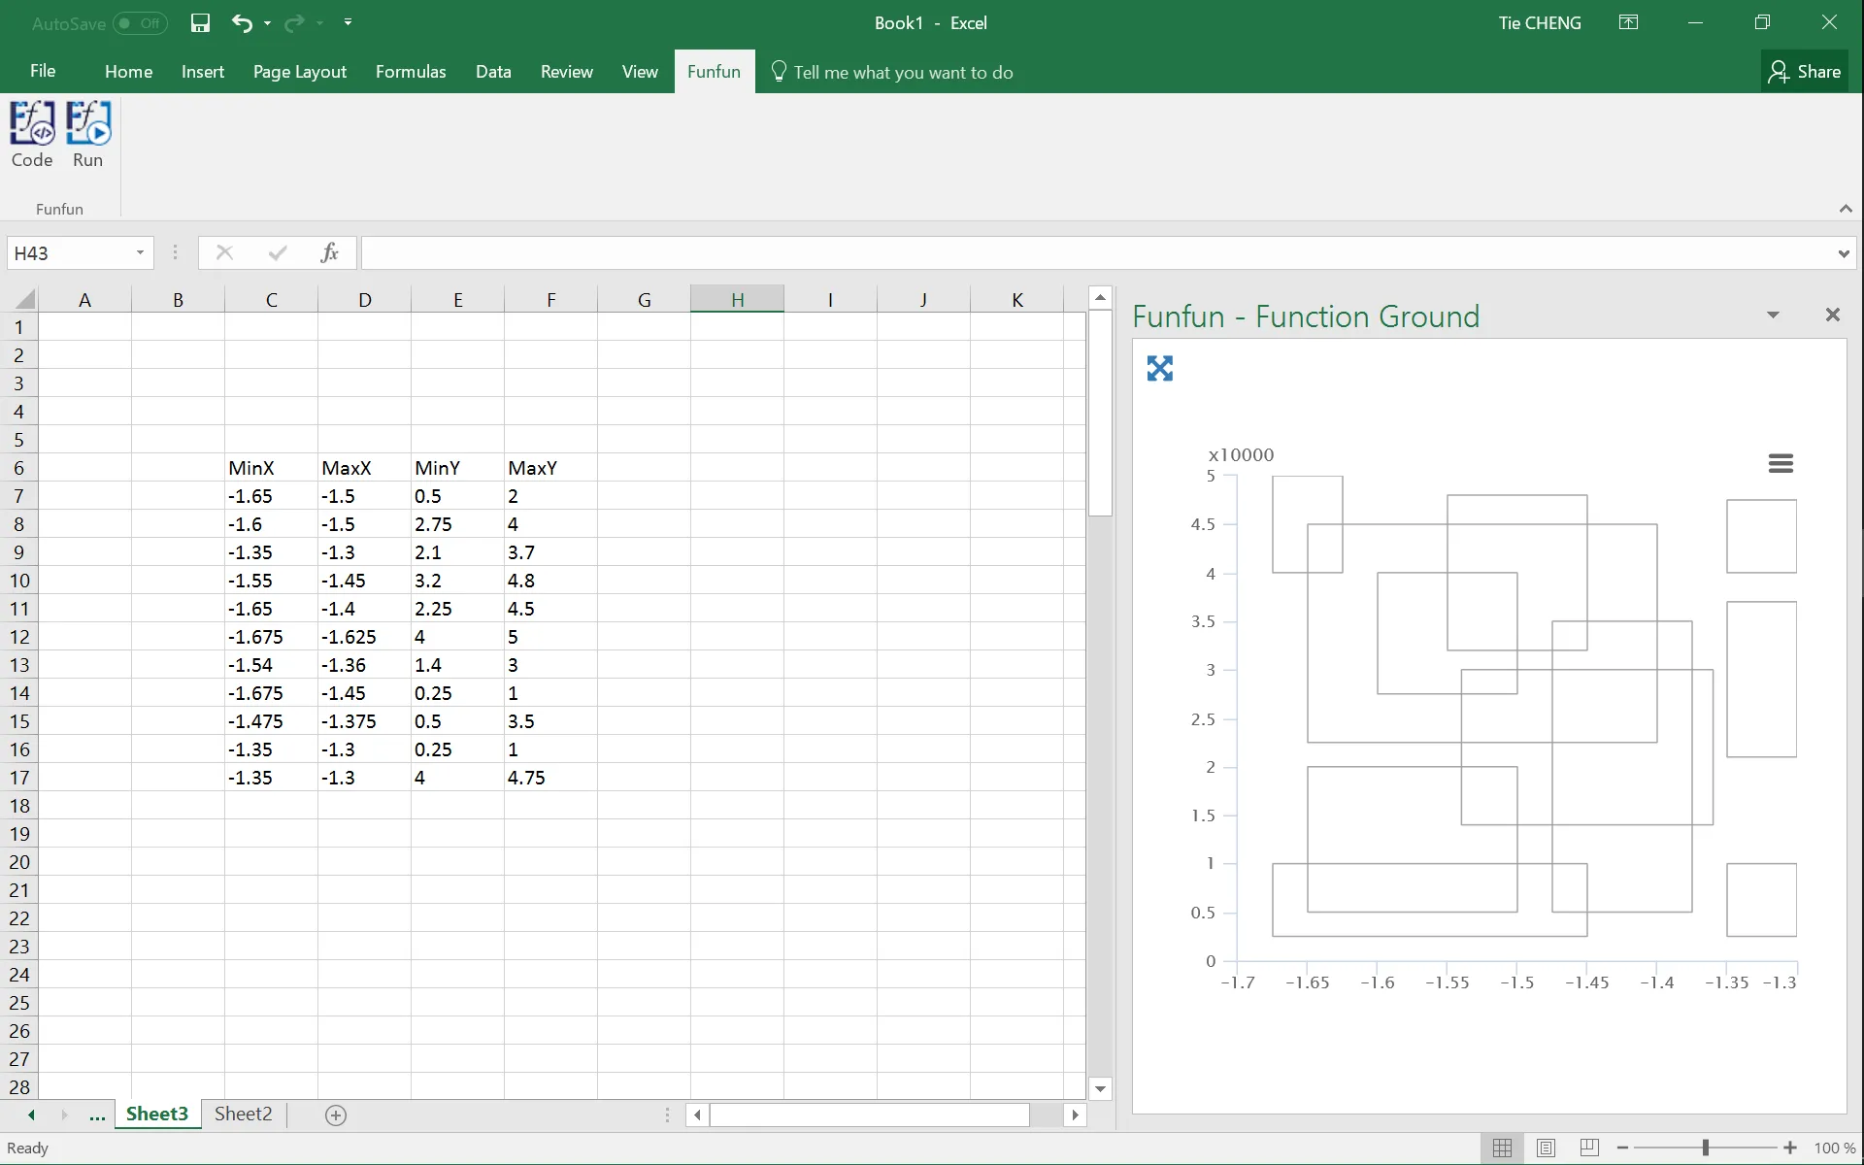Click the Undo arrow icon

242,23
